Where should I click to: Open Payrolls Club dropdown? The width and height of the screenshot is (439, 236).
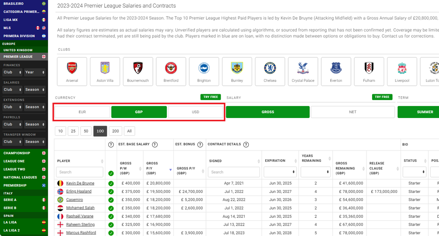tap(12, 124)
